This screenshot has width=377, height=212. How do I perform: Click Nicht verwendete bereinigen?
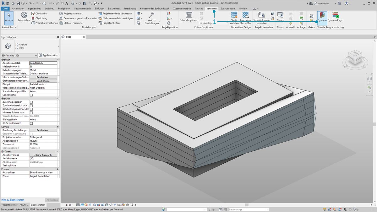click(x=116, y=18)
